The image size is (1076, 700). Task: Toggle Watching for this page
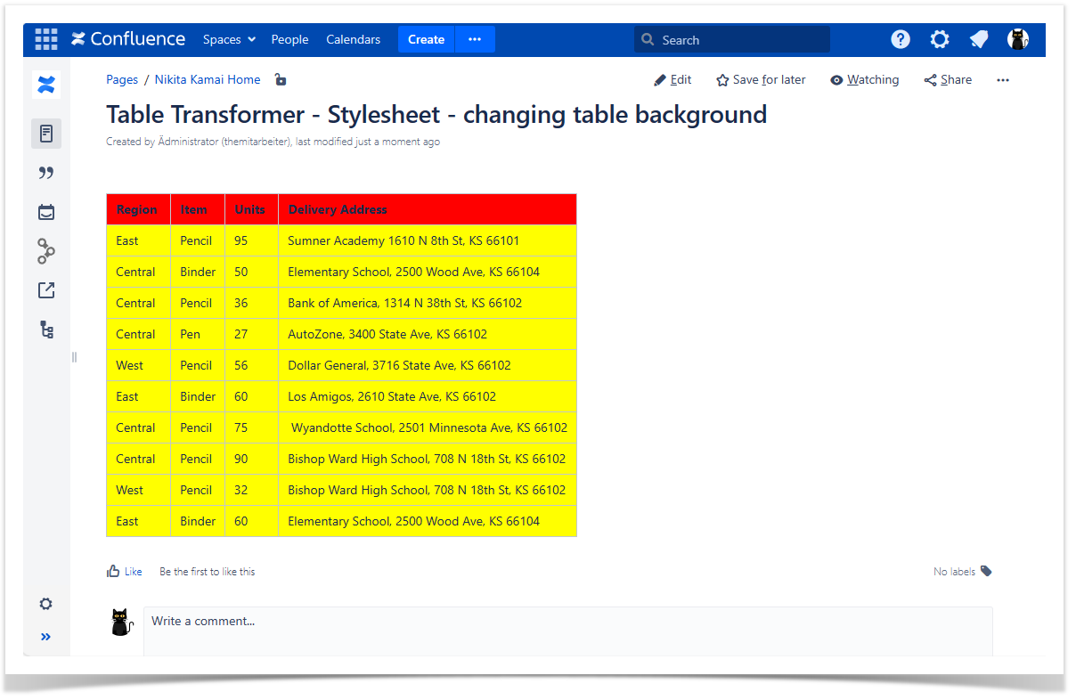[864, 80]
